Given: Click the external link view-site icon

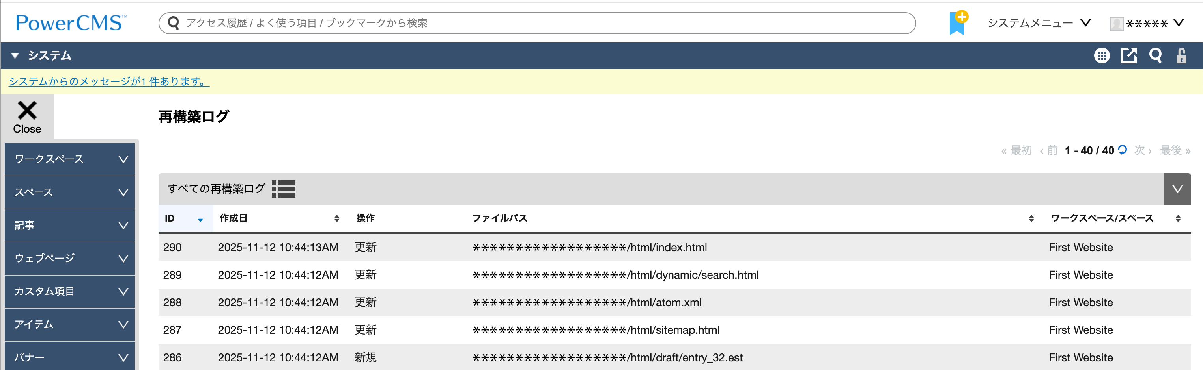Looking at the screenshot, I should [x=1129, y=56].
